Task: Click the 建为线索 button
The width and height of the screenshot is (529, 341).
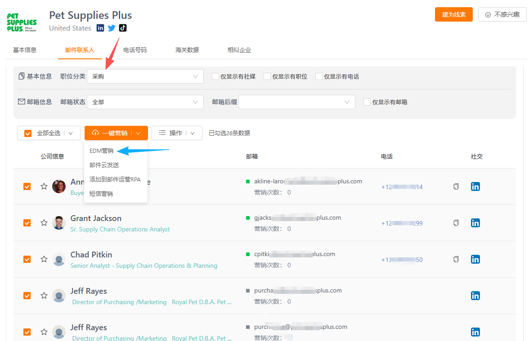Action: point(454,14)
